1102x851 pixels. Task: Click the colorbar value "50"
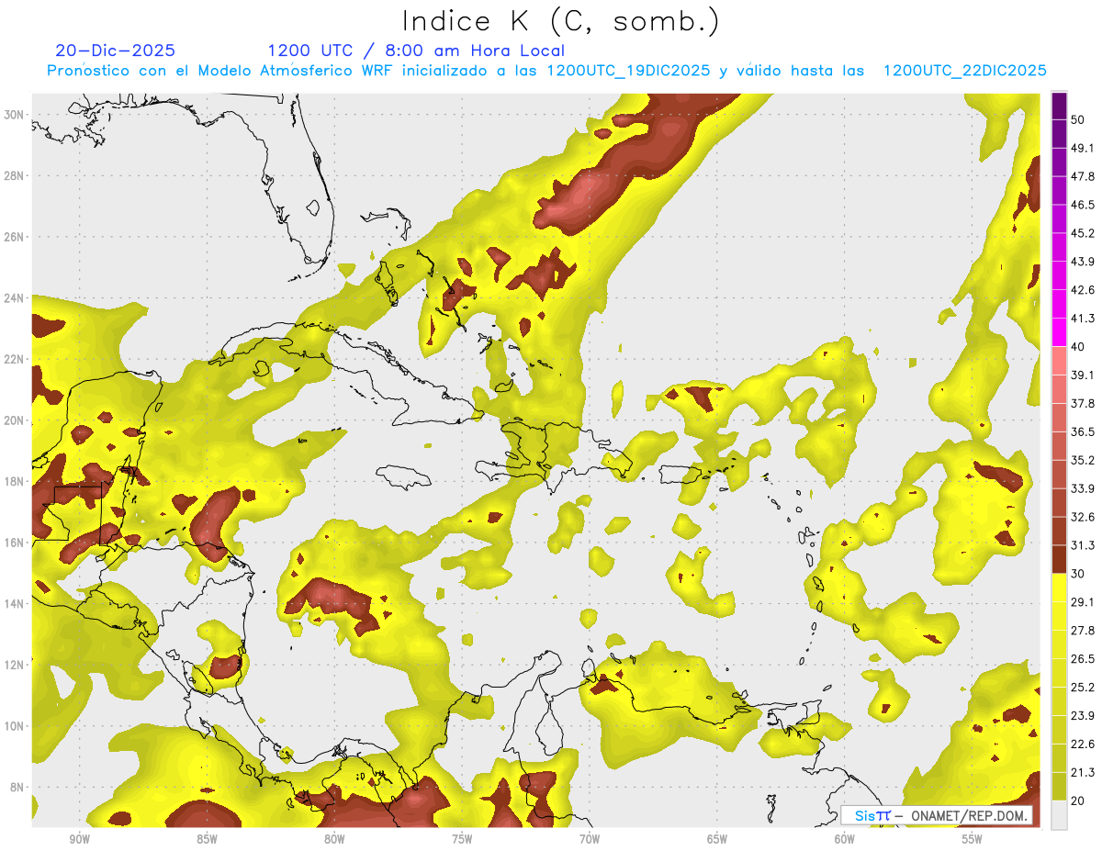[1079, 120]
